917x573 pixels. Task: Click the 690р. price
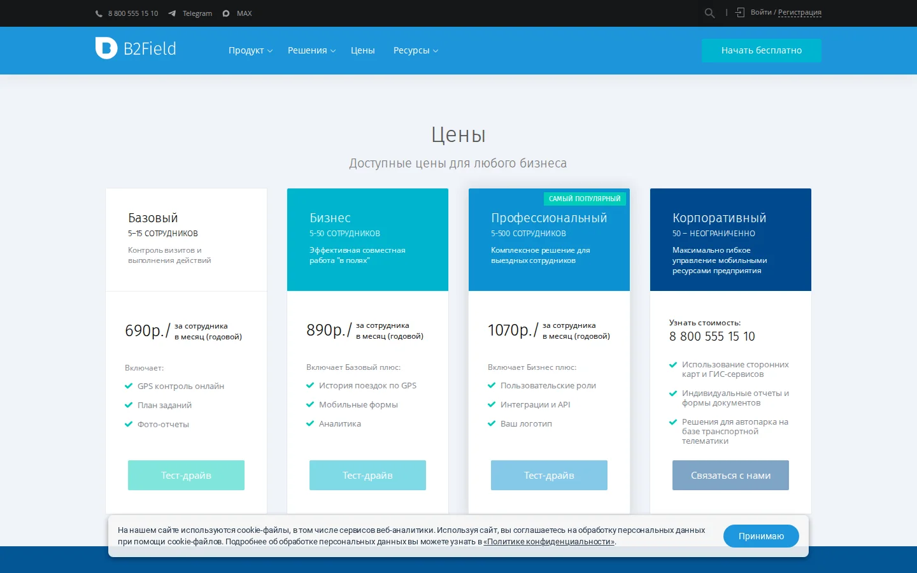[x=144, y=330]
